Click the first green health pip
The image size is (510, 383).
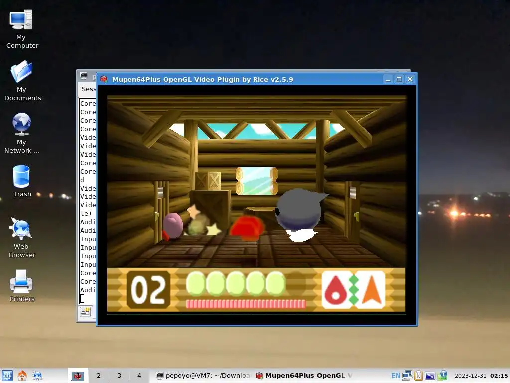195,284
